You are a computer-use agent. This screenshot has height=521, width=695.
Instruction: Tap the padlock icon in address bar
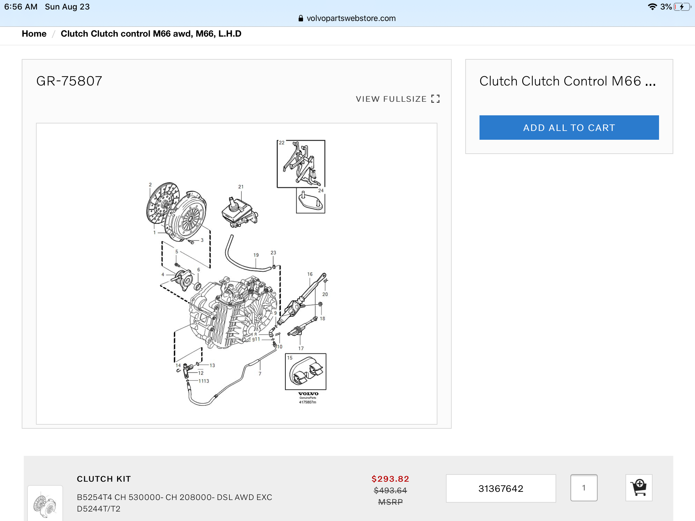pos(301,18)
